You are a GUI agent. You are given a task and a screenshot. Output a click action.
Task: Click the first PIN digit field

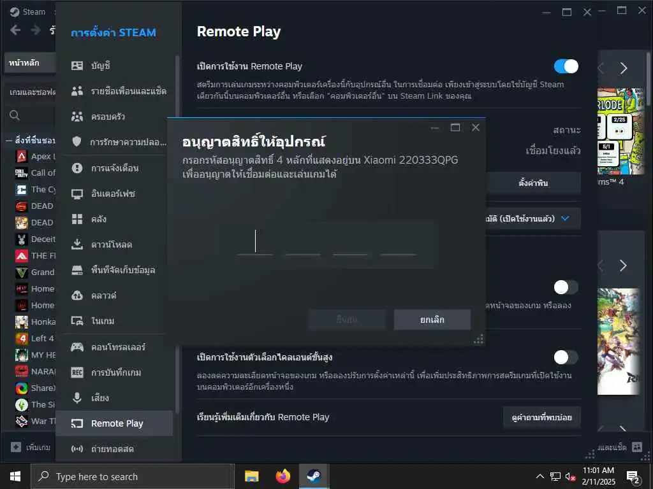(255, 243)
